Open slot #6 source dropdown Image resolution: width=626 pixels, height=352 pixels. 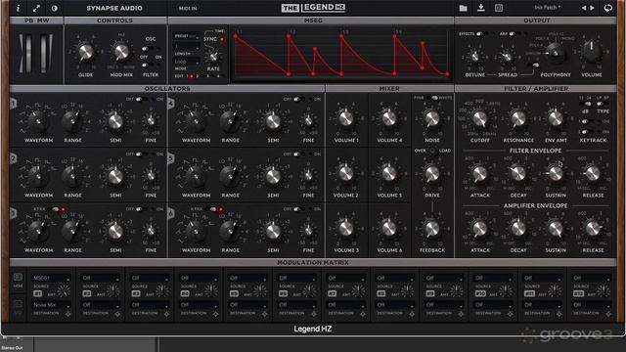(x=297, y=278)
